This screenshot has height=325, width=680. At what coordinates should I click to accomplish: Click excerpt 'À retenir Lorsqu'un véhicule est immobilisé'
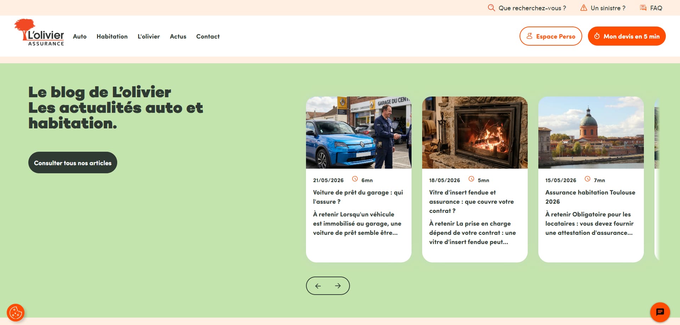coord(357,224)
